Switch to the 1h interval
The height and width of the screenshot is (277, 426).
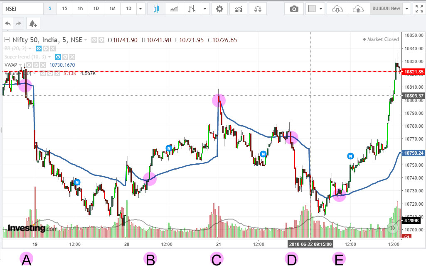click(80, 8)
